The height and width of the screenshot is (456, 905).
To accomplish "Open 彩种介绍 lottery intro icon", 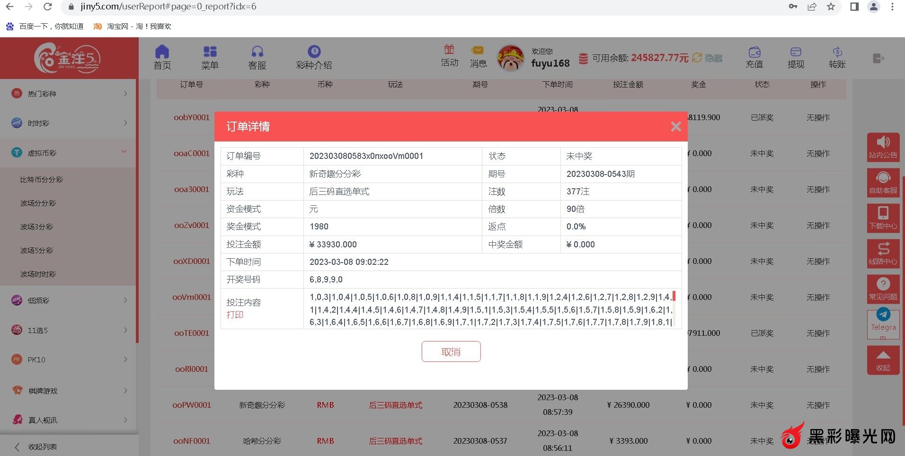I will (314, 52).
